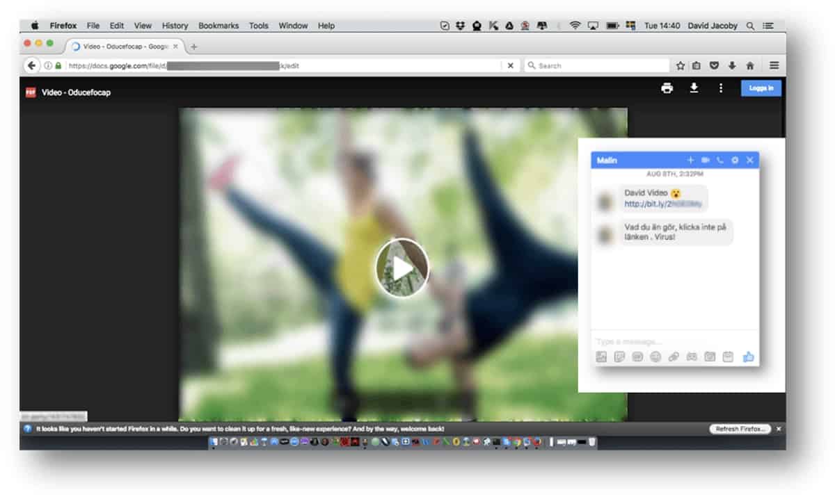
Task: Click the Tue 14:40 clock
Action: click(662, 26)
